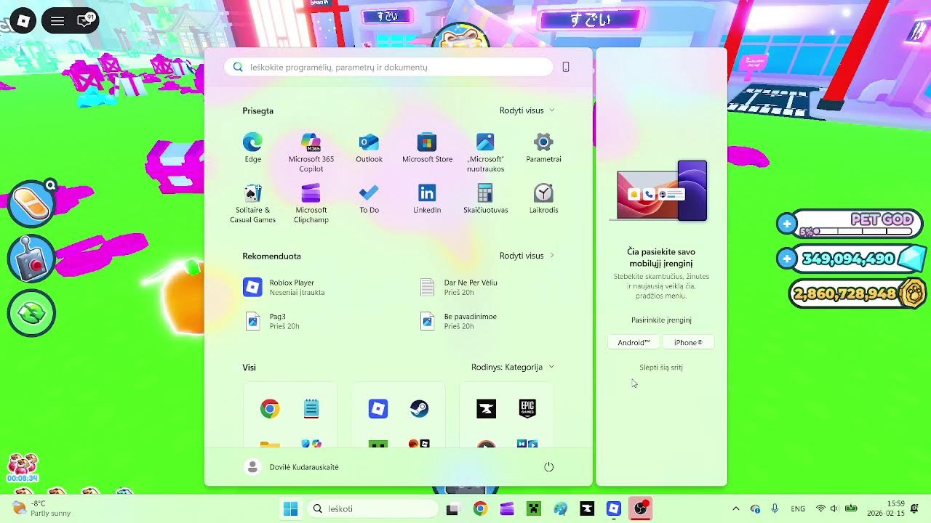Open the CurseForge anvil icon in Visi
The image size is (931, 523).
click(x=486, y=409)
